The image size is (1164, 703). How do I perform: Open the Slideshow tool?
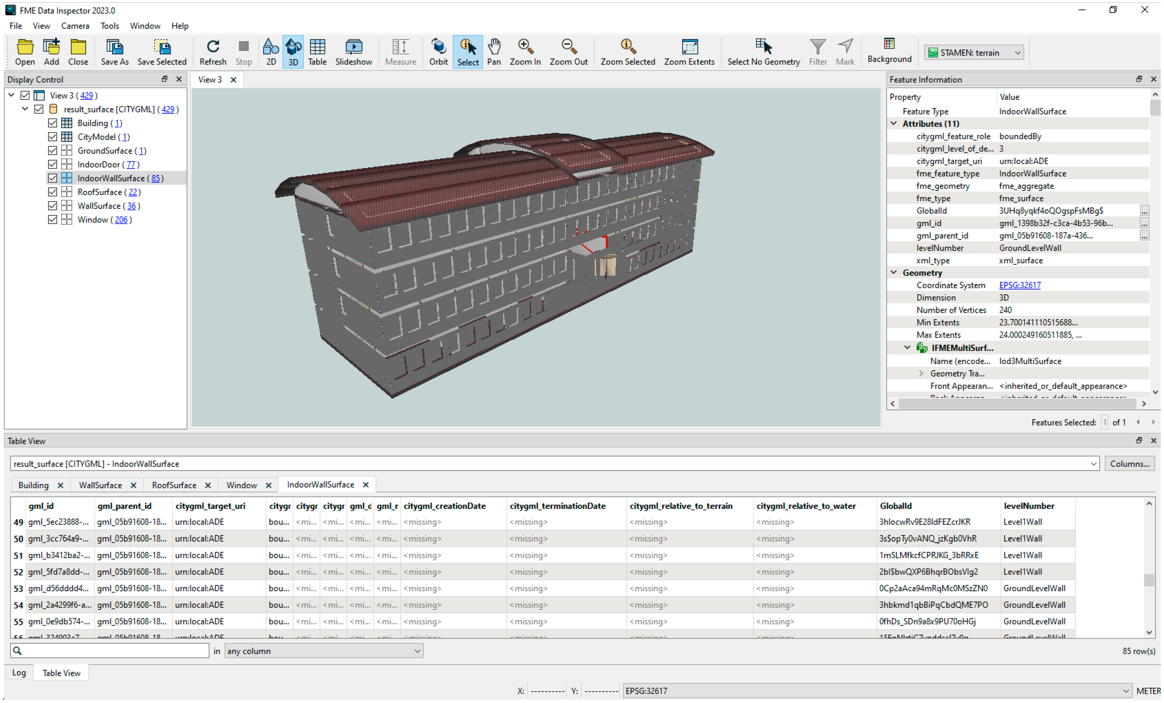tap(353, 51)
